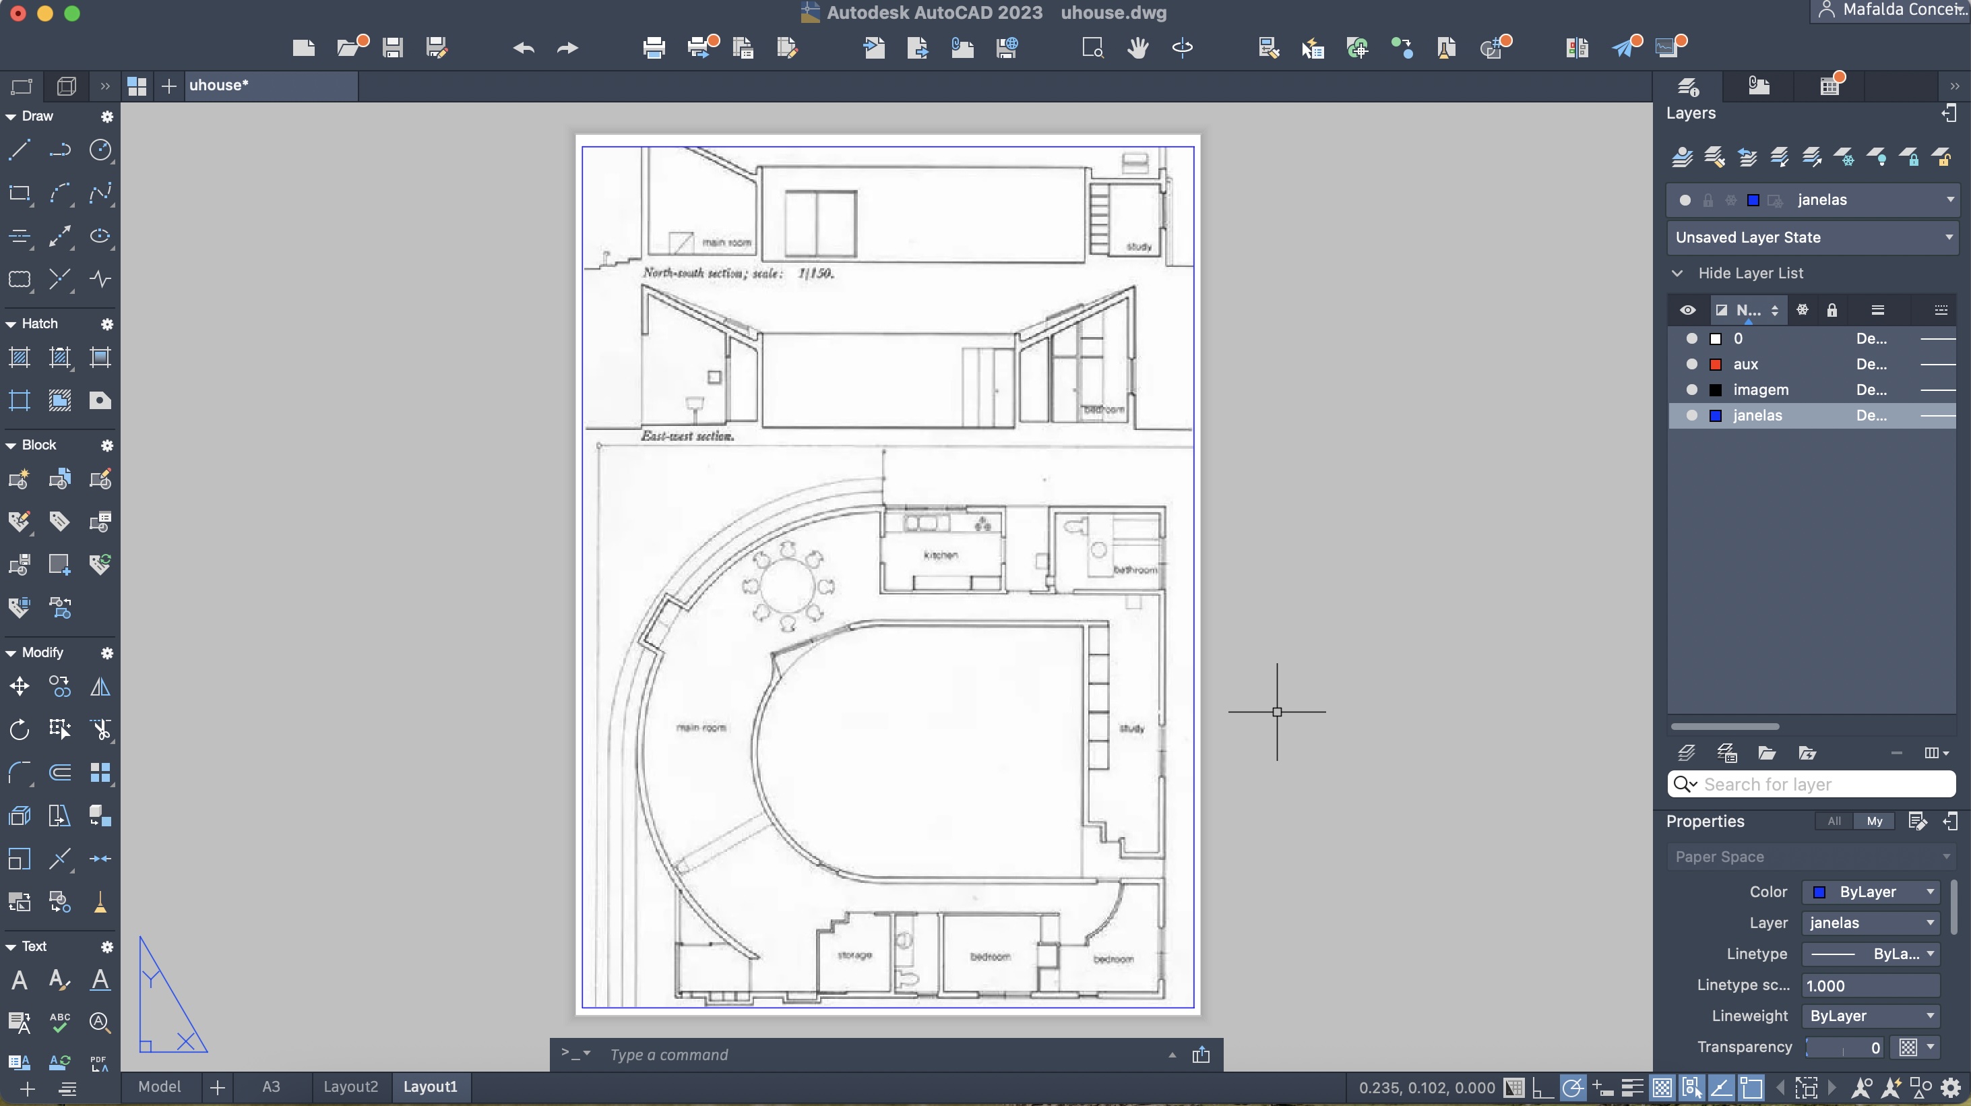Select the Line tool in the Draw panel
The image size is (1971, 1106).
click(x=19, y=150)
